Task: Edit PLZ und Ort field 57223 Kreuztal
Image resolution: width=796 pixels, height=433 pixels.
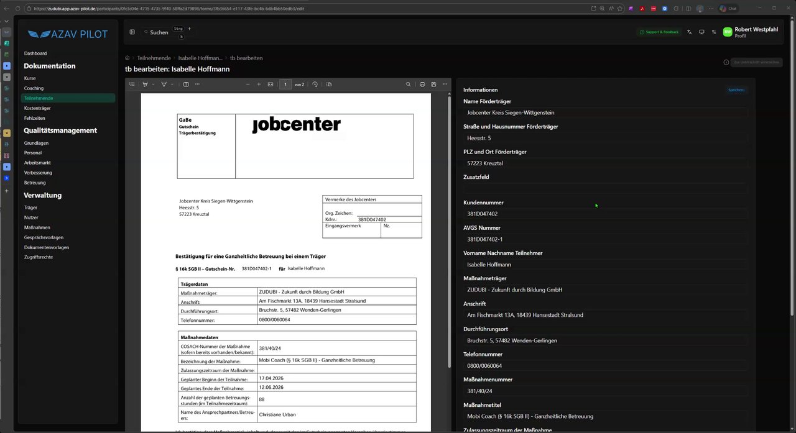Action: pos(605,163)
